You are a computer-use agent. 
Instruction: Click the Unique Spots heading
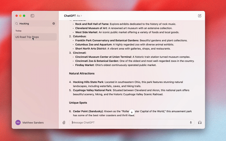(78, 103)
